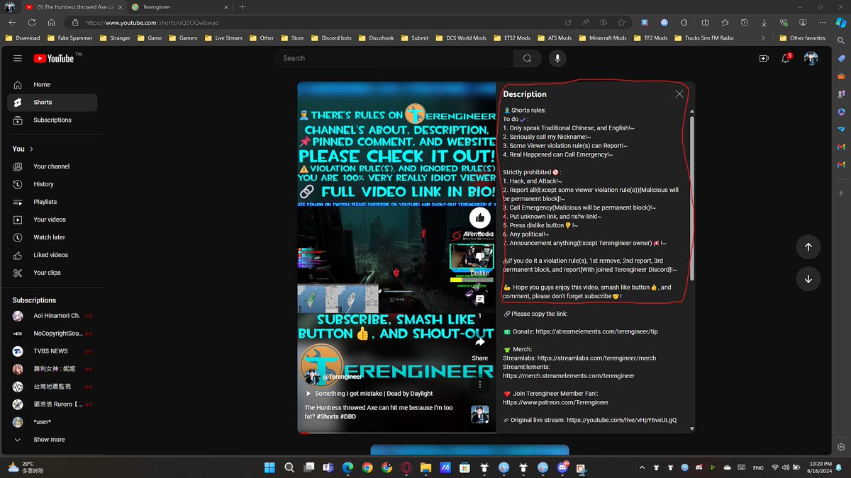The image size is (851, 478).
Task: Open the YouTube account avatar menu
Action: click(x=811, y=59)
